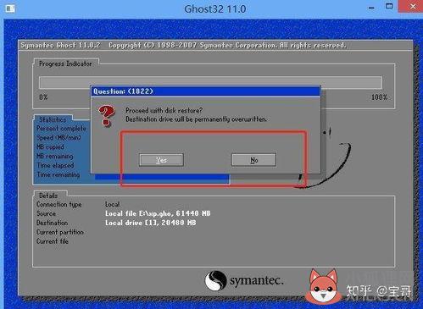The height and width of the screenshot is (309, 423).
Task: Click the Progress Indicator bar
Action: coord(210,82)
